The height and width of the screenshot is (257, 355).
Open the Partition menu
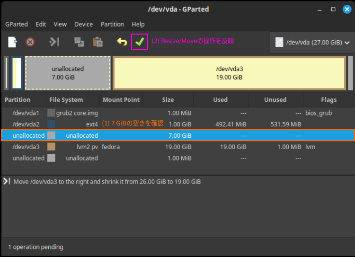tap(112, 24)
